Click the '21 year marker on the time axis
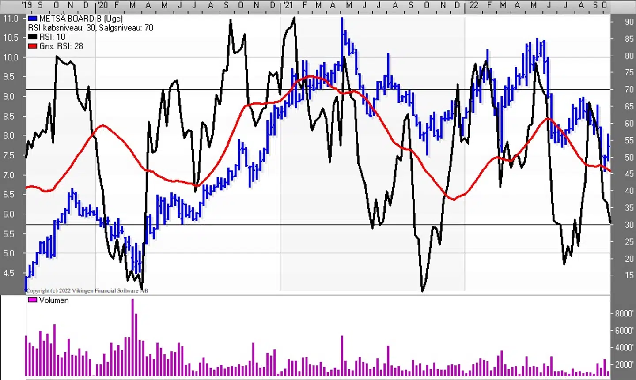 (288, 5)
